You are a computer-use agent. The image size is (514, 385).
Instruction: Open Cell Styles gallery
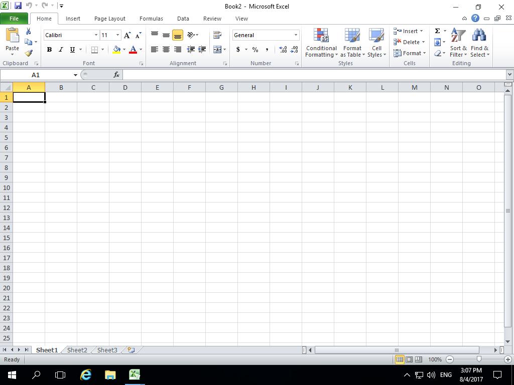pyautogui.click(x=376, y=43)
